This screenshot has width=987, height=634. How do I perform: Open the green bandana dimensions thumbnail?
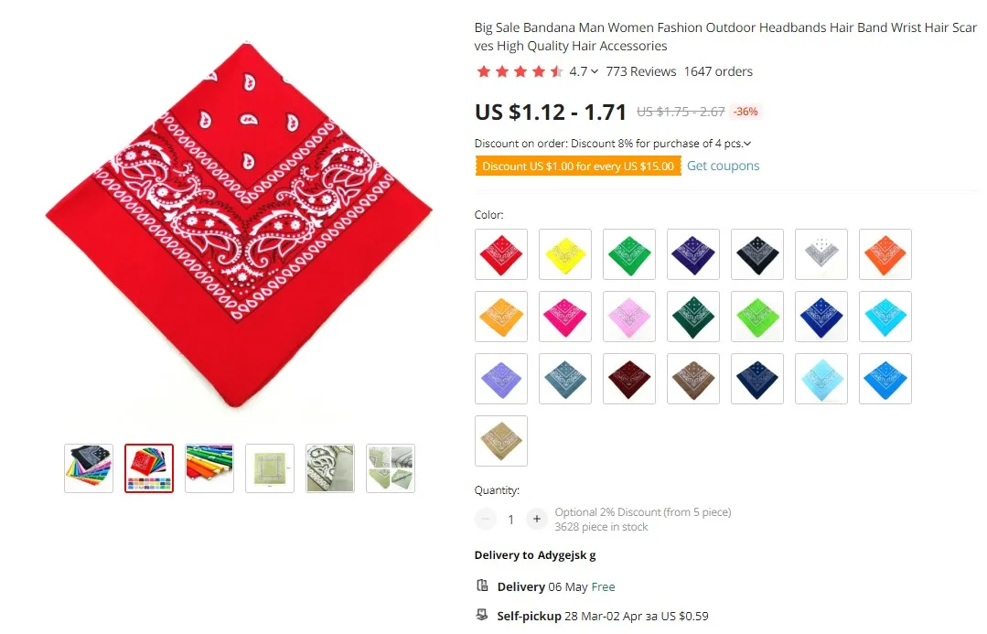pos(270,468)
